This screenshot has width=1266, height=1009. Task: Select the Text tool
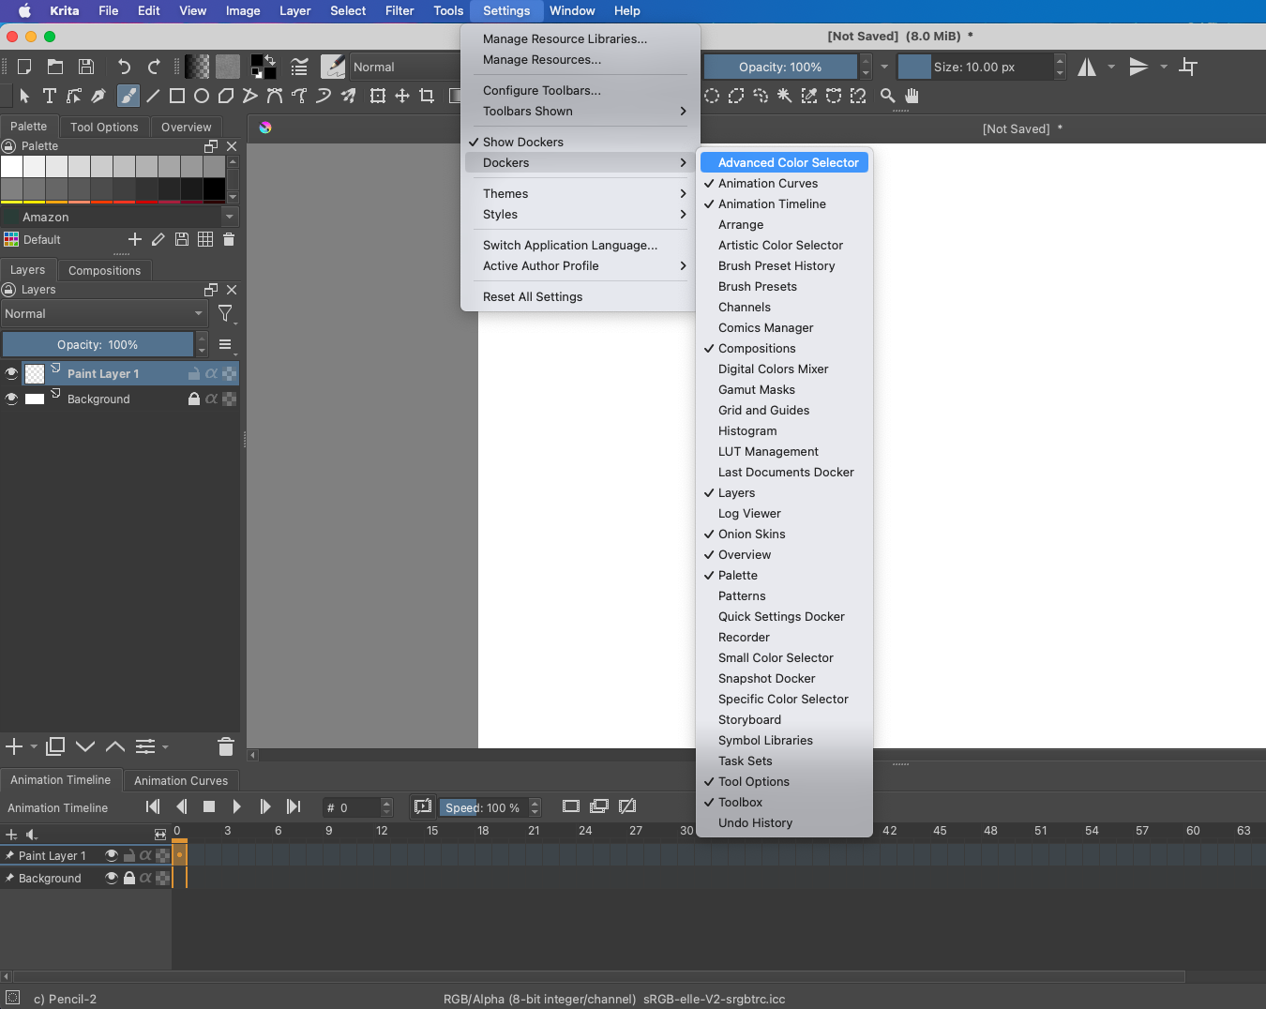point(49,96)
